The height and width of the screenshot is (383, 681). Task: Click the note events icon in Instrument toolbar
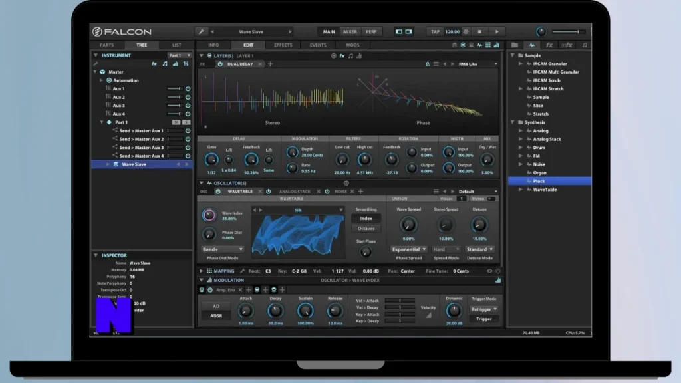[x=165, y=64]
